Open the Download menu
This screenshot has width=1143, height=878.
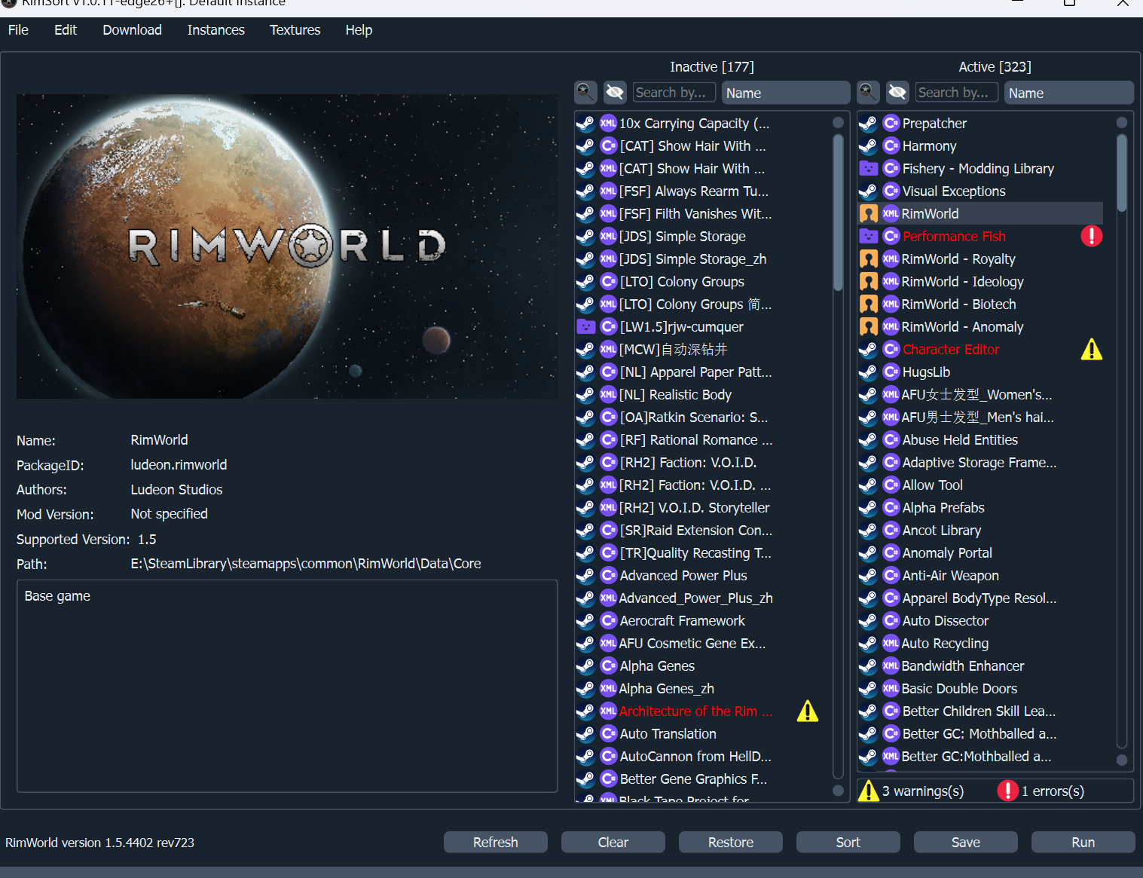132,30
